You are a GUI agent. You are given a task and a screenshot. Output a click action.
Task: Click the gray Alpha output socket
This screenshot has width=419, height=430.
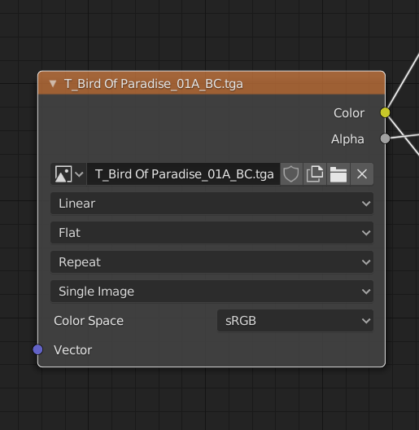[385, 138]
